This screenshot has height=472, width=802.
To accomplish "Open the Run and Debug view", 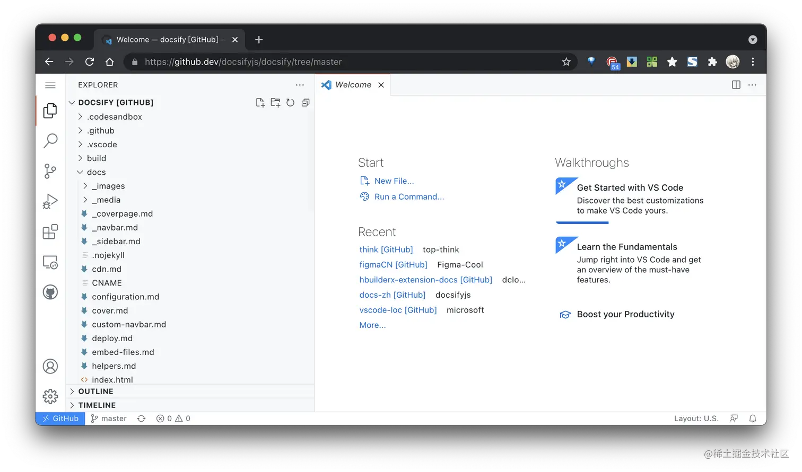I will (50, 201).
